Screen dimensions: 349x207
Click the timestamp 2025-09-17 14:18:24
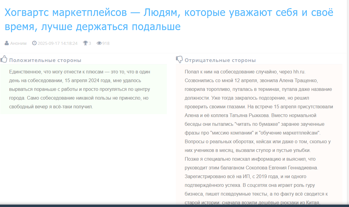tap(57, 43)
